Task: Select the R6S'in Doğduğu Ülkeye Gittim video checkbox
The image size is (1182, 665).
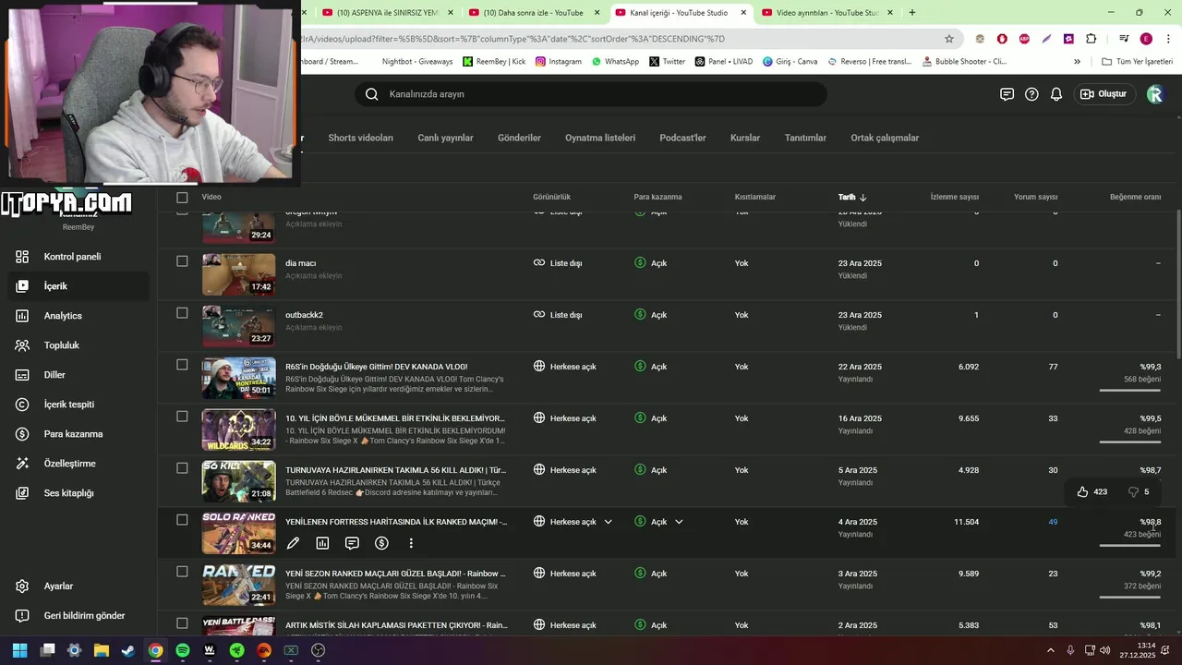Action: tap(182, 365)
